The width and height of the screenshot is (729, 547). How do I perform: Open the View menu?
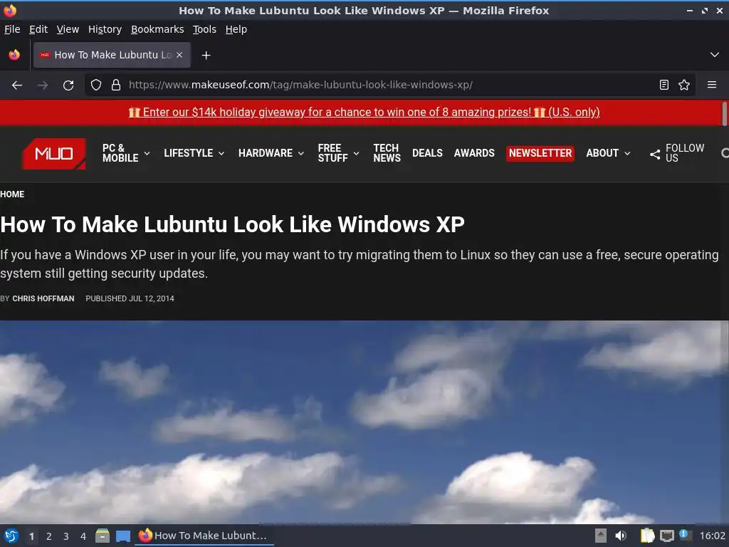[x=68, y=29]
